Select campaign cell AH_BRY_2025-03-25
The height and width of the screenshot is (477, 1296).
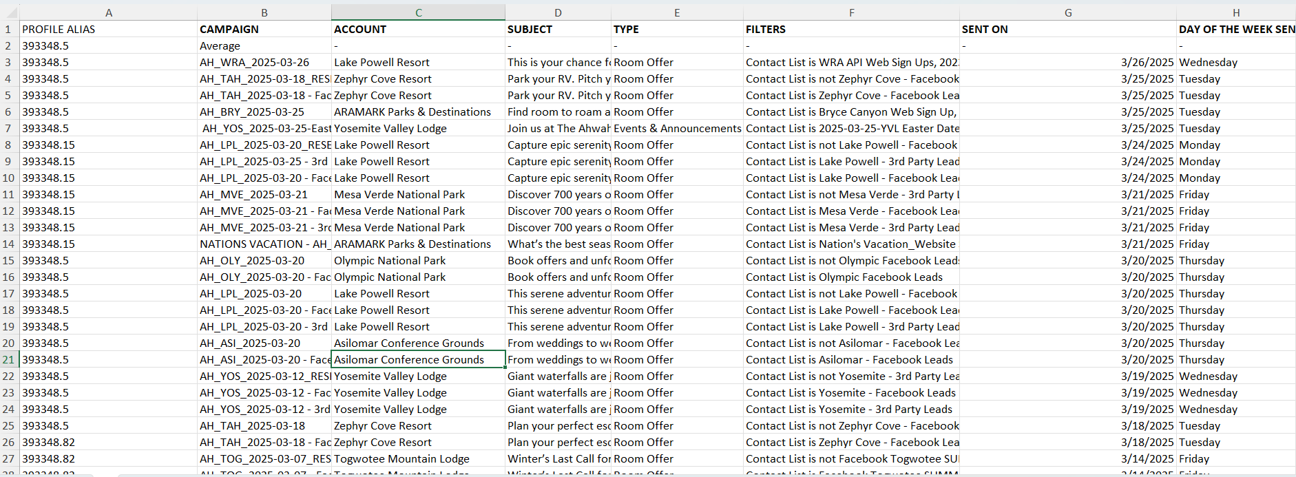[264, 112]
